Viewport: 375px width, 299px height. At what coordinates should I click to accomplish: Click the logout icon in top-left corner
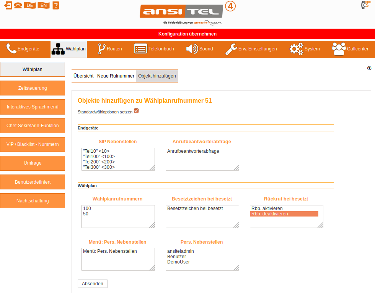tap(8, 5)
